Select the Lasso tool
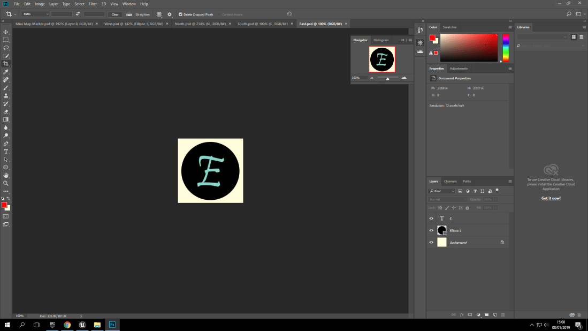This screenshot has width=588, height=331. [6, 48]
